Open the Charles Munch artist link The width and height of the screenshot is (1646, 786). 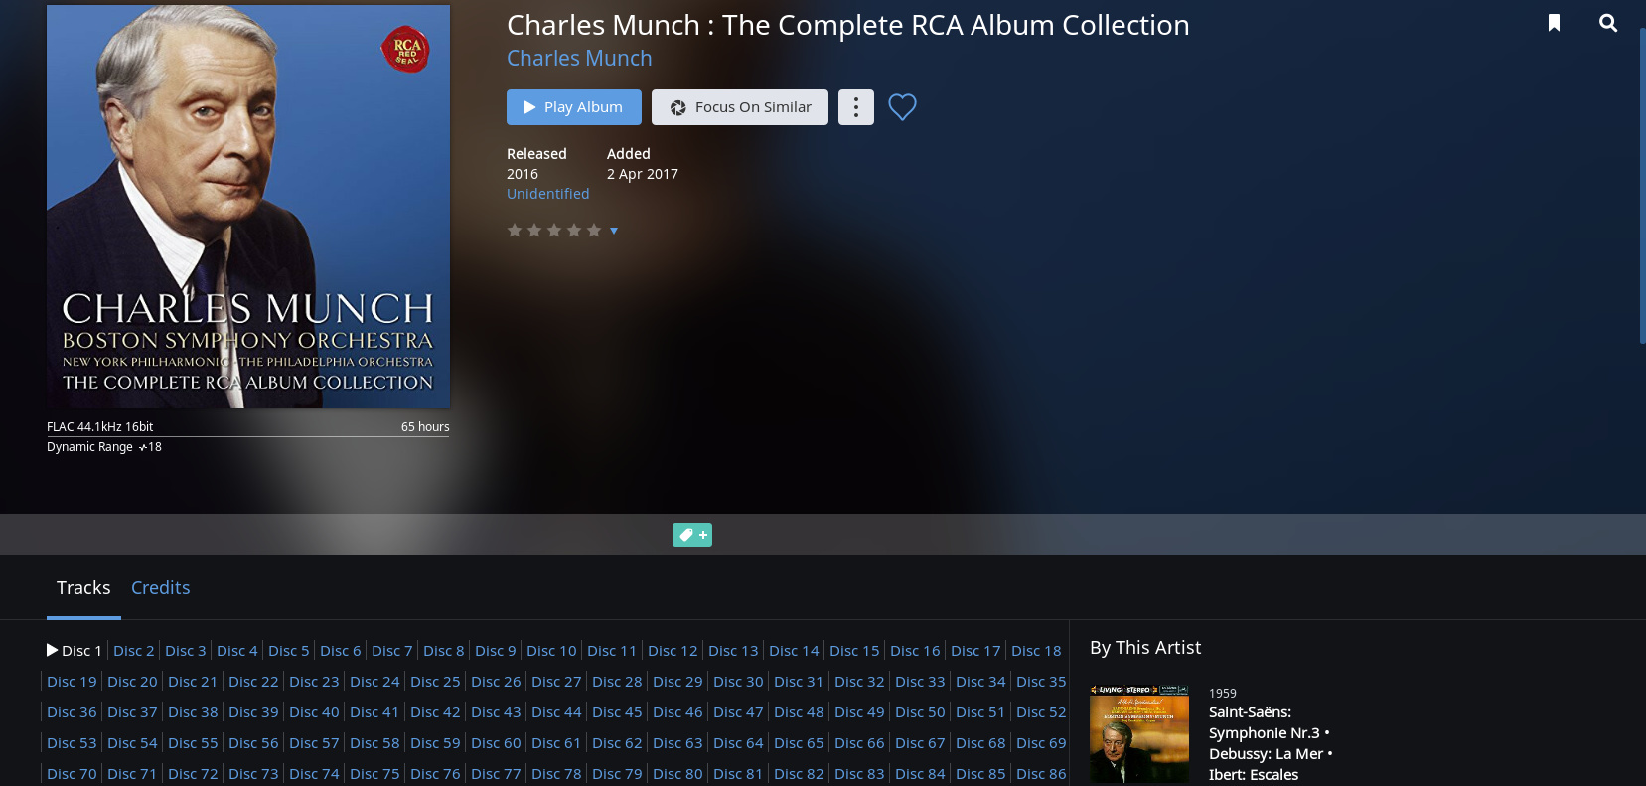(579, 58)
